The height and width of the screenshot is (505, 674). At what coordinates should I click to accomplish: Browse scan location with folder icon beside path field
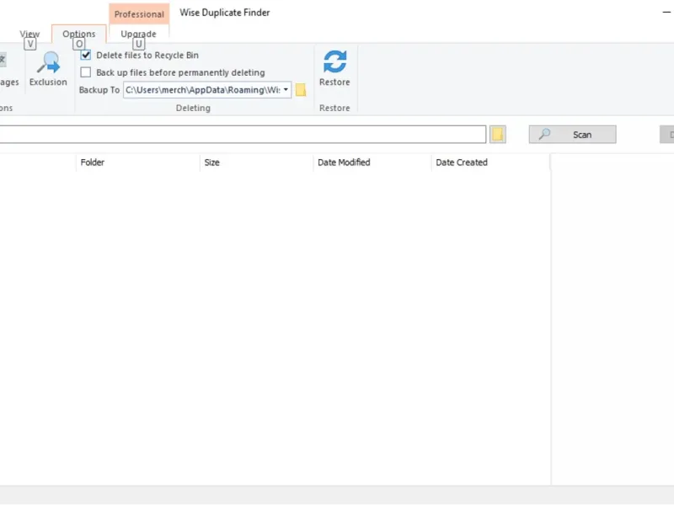(498, 135)
